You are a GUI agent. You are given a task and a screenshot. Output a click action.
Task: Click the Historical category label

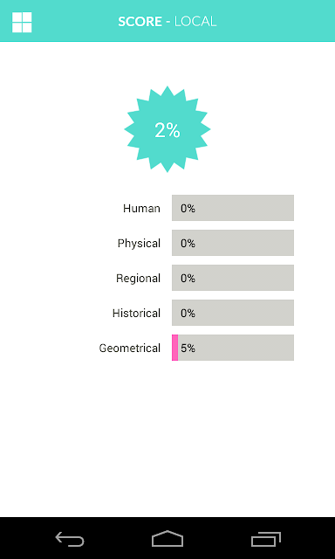(x=136, y=313)
